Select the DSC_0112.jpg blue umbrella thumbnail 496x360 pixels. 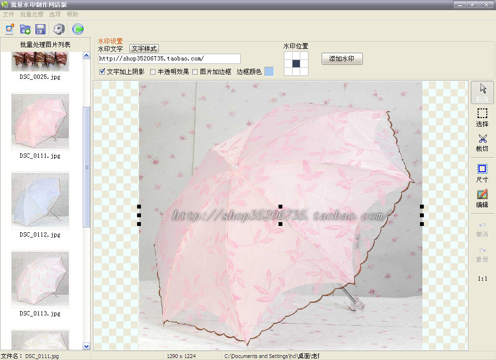click(x=40, y=200)
